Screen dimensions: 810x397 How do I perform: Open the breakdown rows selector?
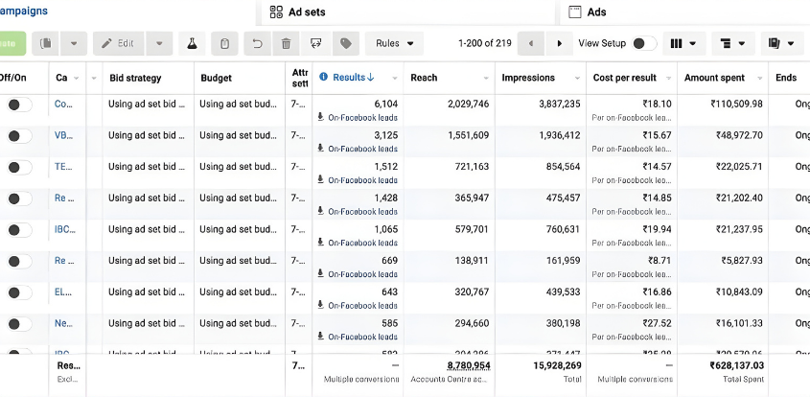(733, 44)
